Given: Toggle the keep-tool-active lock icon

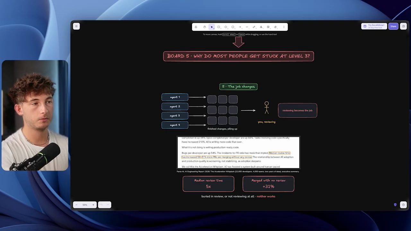Looking at the screenshot, I should (x=196, y=27).
